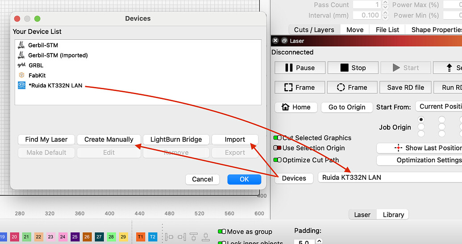The height and width of the screenshot is (244, 462).
Task: Click the Create Manually button
Action: coord(109,139)
